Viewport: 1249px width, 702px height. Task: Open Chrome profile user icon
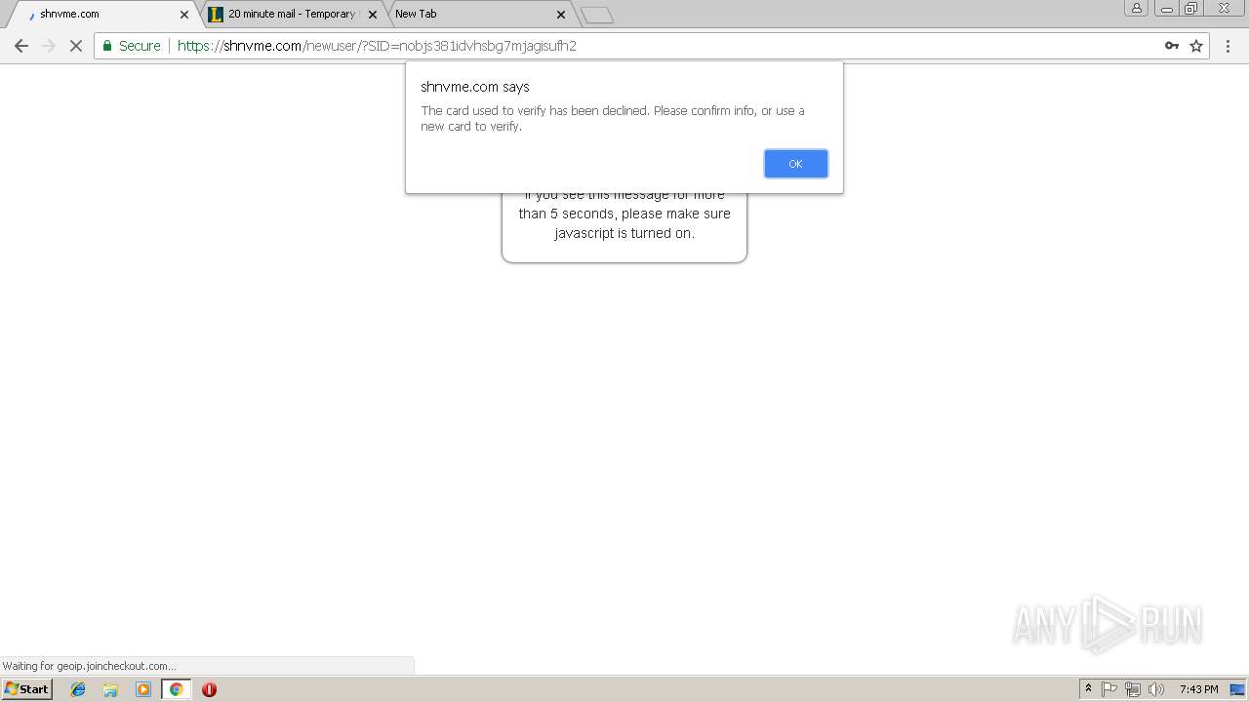[1136, 9]
